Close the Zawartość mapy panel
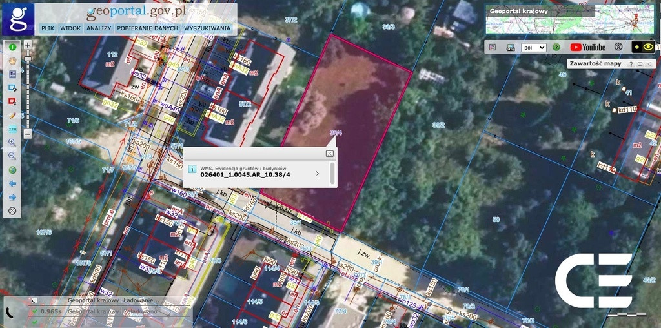Screen dimensions: 661x328 (648, 64)
